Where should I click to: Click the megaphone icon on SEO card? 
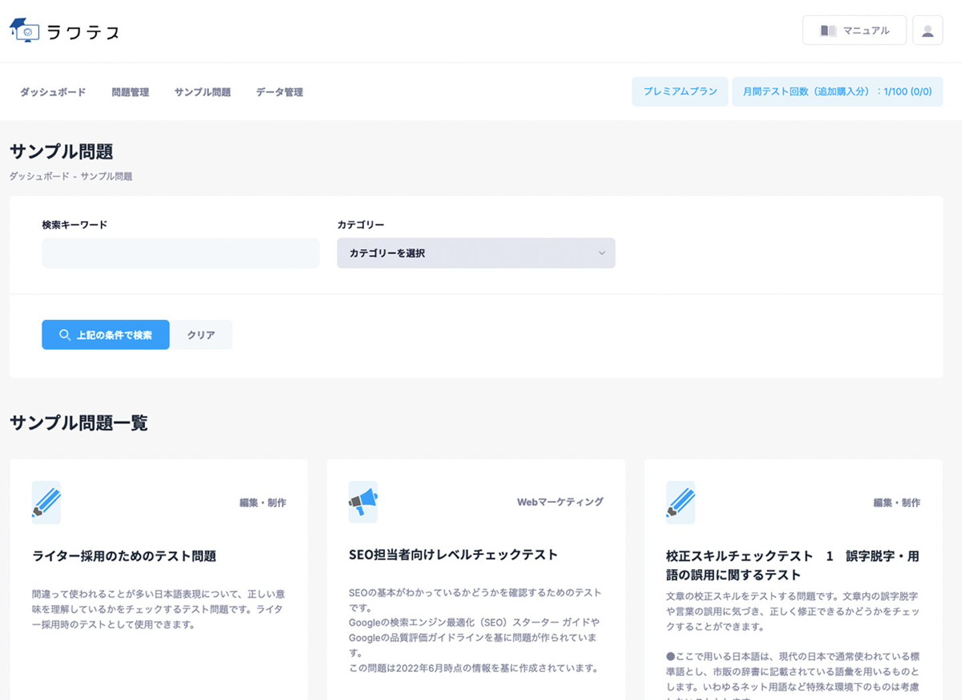click(x=363, y=502)
